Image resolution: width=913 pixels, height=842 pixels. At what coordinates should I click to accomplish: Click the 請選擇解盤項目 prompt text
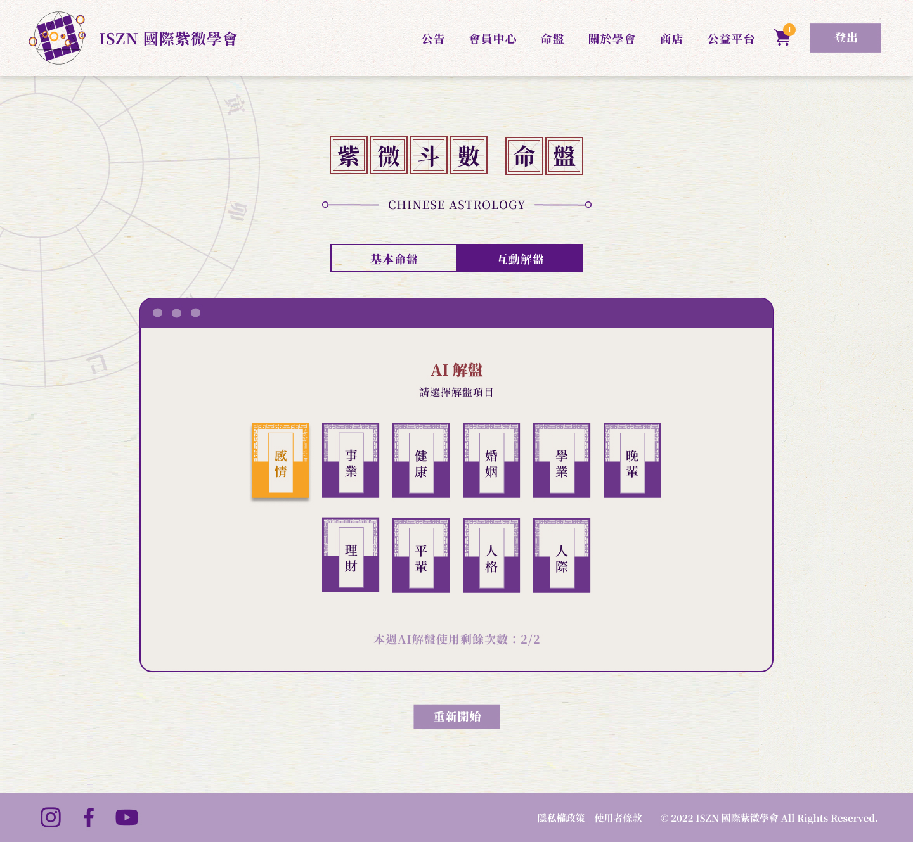pyautogui.click(x=456, y=392)
